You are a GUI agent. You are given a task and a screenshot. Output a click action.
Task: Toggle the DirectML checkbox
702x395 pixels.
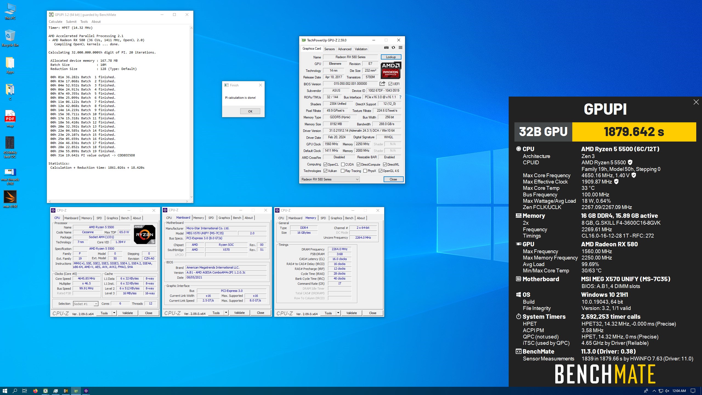click(385, 165)
